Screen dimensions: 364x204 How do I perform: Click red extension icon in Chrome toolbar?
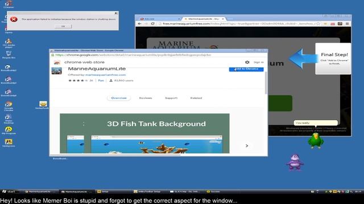coord(332,24)
